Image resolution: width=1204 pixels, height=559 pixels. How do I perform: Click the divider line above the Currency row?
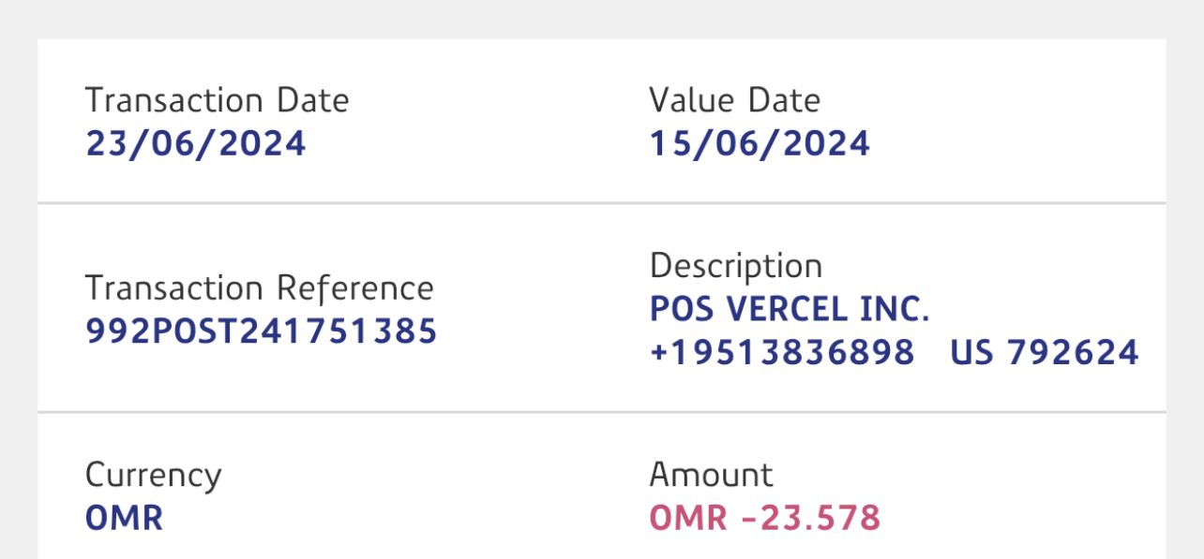pos(602,411)
